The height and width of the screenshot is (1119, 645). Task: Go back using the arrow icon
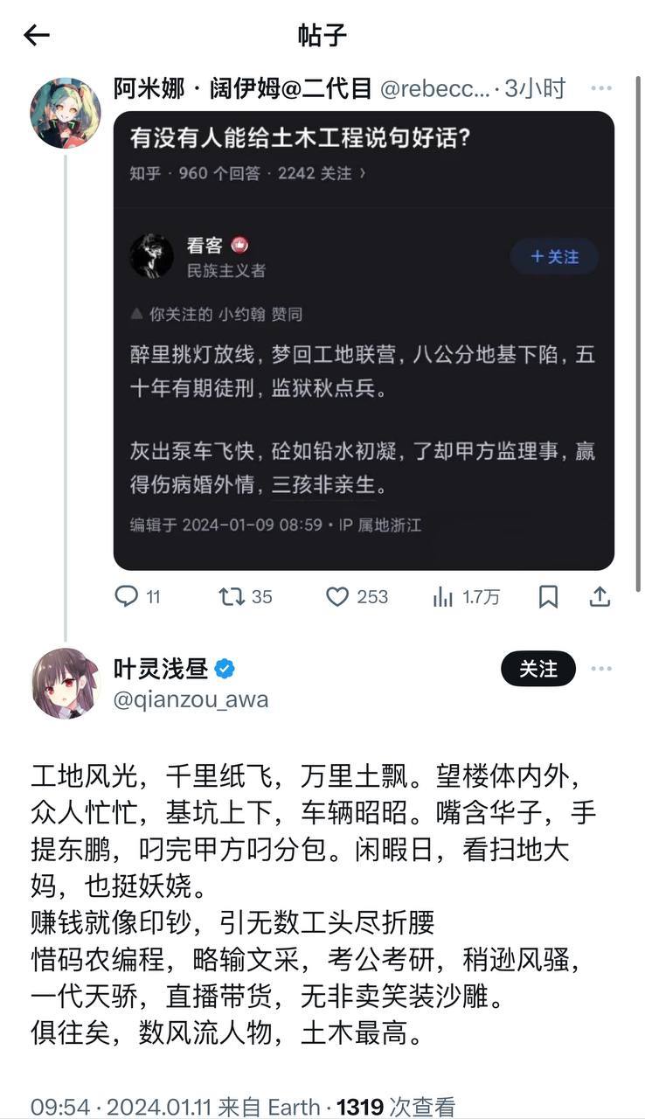pyautogui.click(x=37, y=36)
